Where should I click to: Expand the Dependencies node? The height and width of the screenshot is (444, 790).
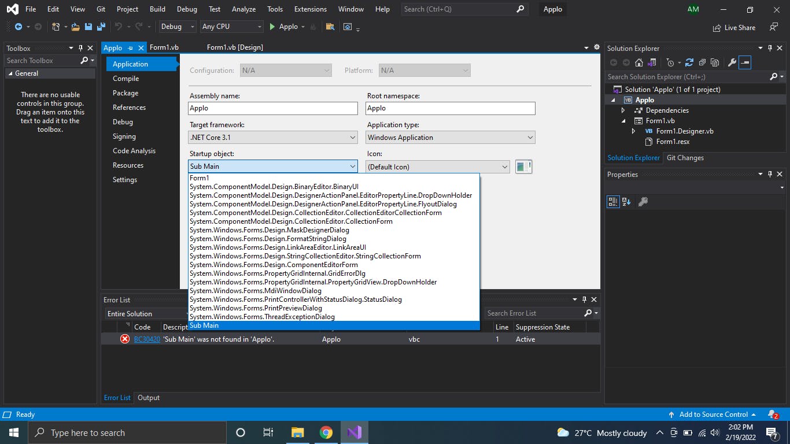point(623,110)
